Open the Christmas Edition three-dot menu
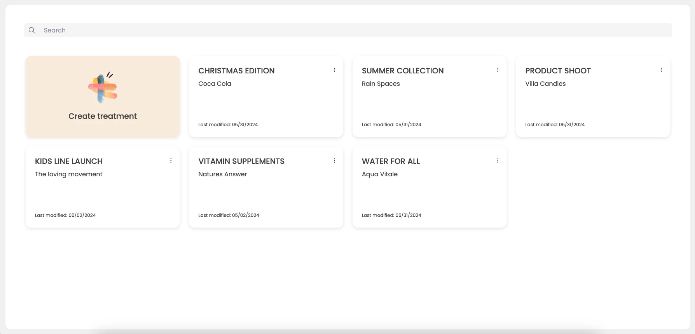695x334 pixels. (334, 70)
